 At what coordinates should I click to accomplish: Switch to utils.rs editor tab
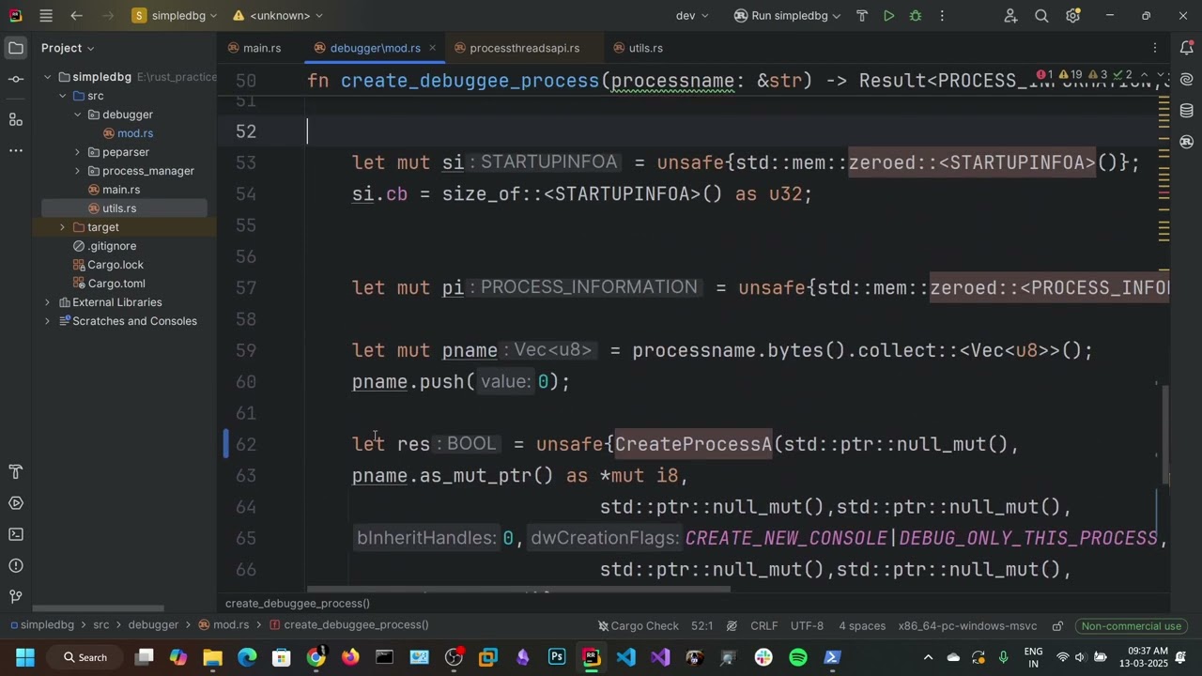point(638,48)
